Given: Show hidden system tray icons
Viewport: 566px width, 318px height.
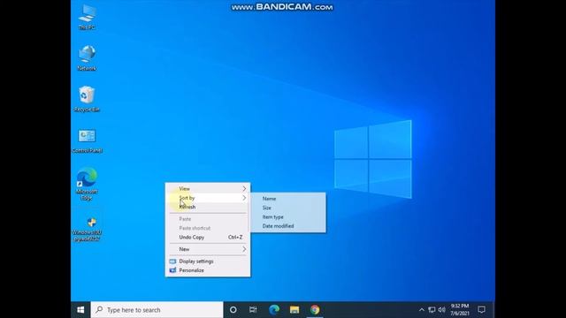Looking at the screenshot, I should (x=422, y=310).
